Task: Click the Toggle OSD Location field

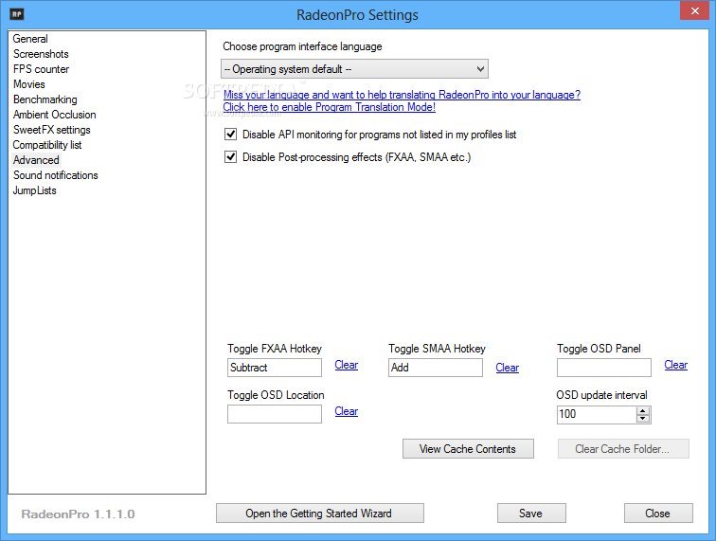Action: (x=275, y=414)
